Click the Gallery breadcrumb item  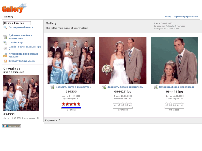pyautogui.click(x=8, y=17)
